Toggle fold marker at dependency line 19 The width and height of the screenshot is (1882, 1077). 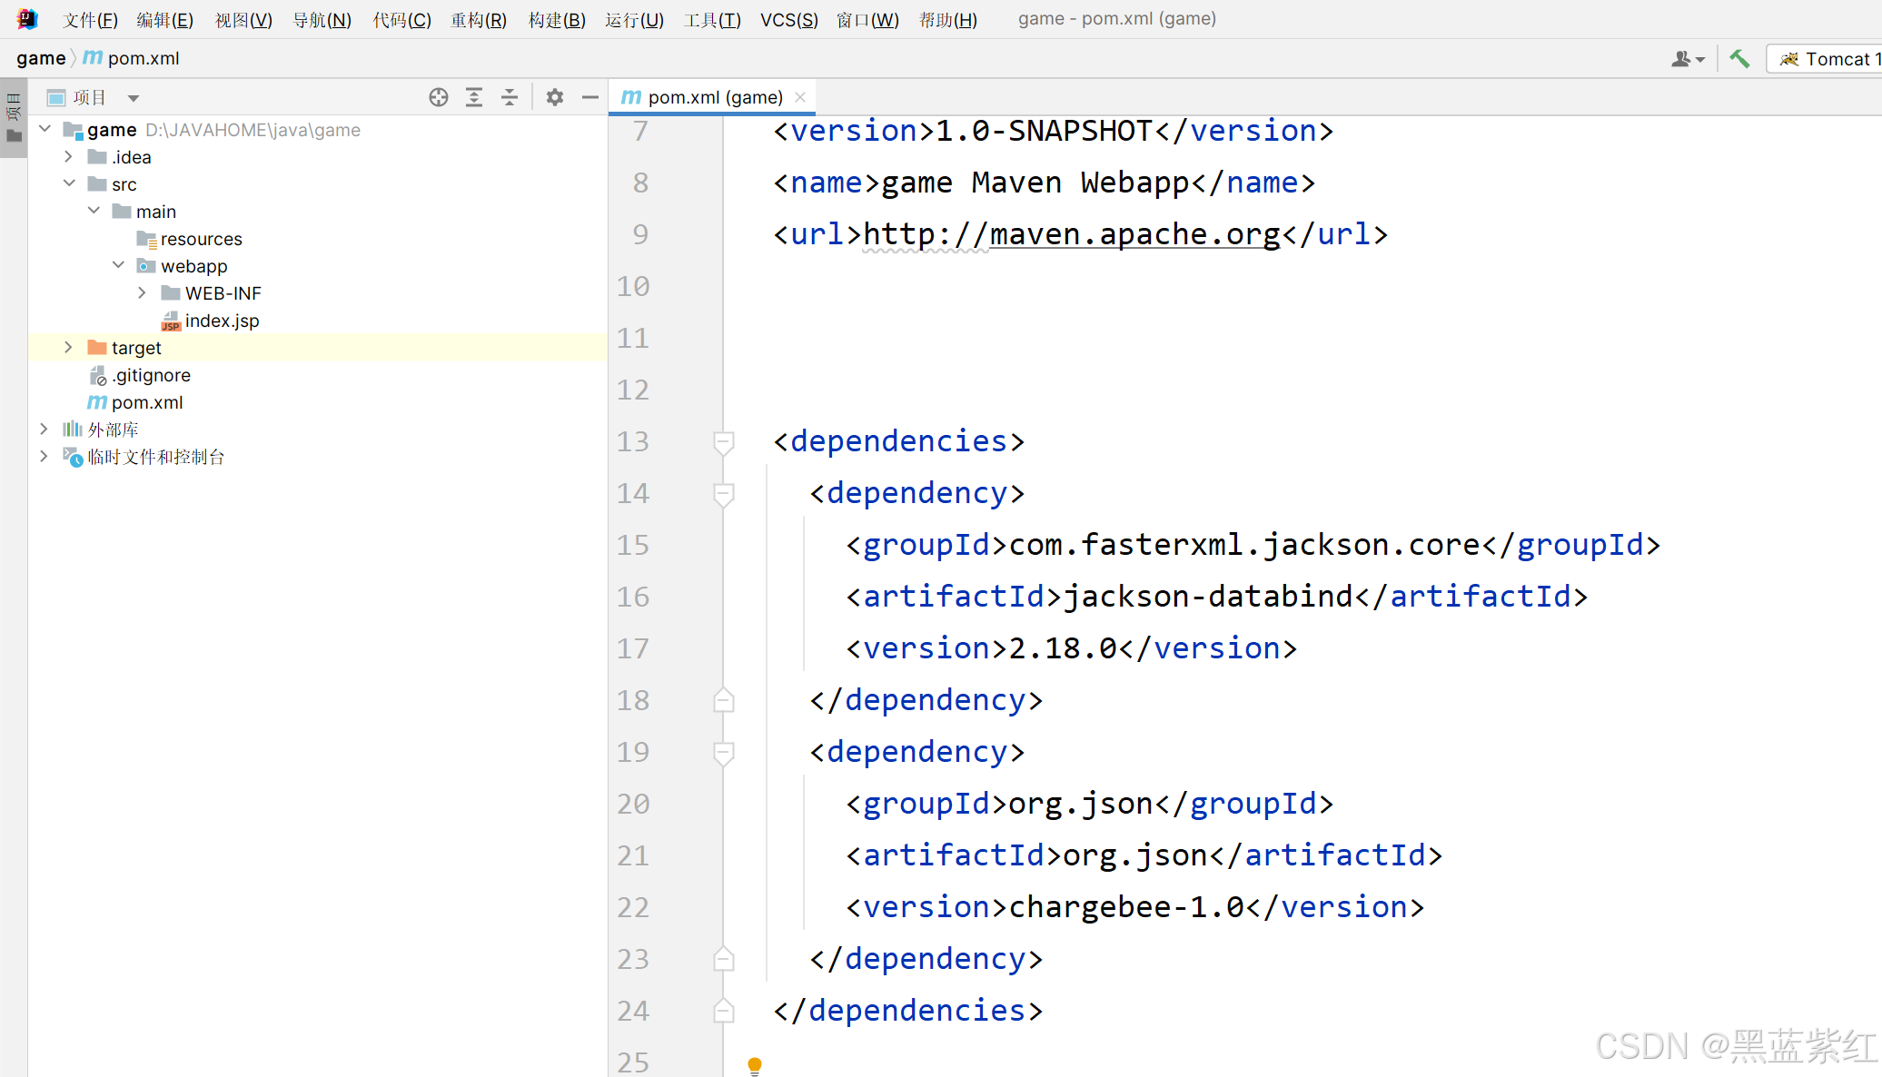pos(724,753)
